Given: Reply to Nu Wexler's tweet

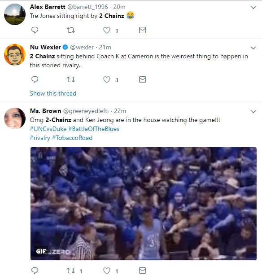Looking at the screenshot, I should tap(35, 79).
